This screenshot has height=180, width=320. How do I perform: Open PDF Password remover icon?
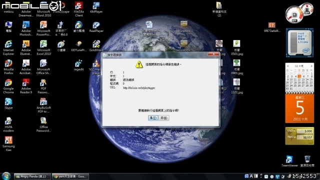click(x=43, y=86)
